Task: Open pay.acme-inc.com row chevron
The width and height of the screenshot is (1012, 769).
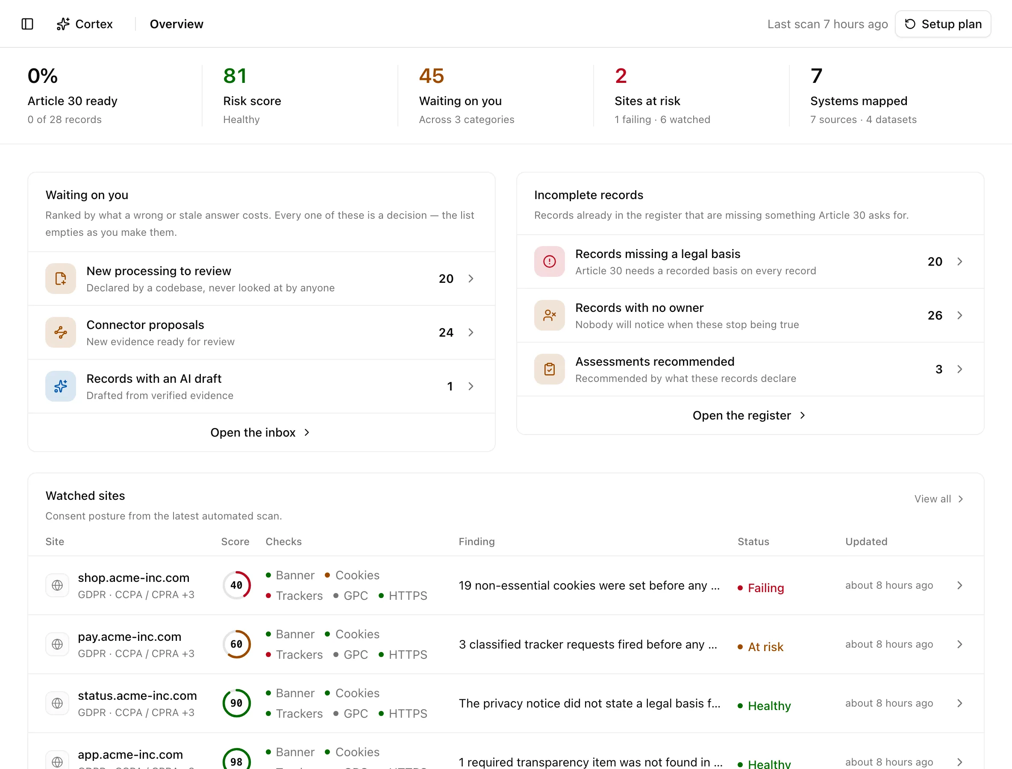Action: tap(960, 645)
